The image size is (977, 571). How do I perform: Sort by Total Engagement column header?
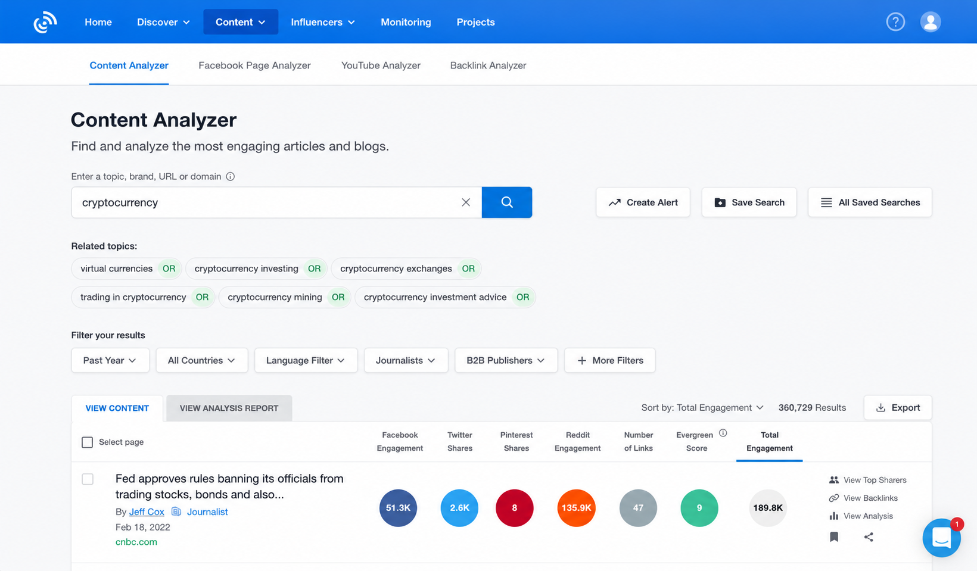click(769, 442)
